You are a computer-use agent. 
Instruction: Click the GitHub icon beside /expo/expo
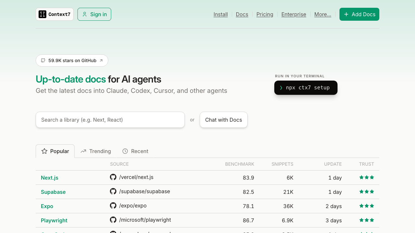click(113, 205)
